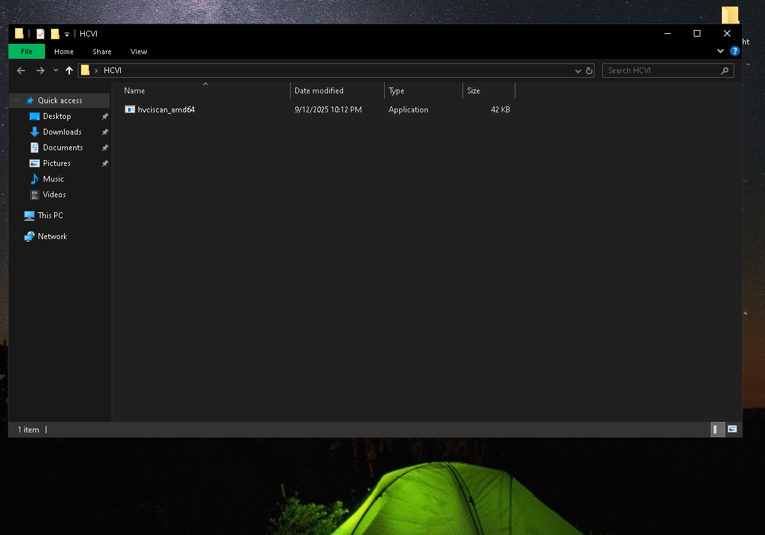
Task: Click the Videos filmstrip icon
Action: 35,195
